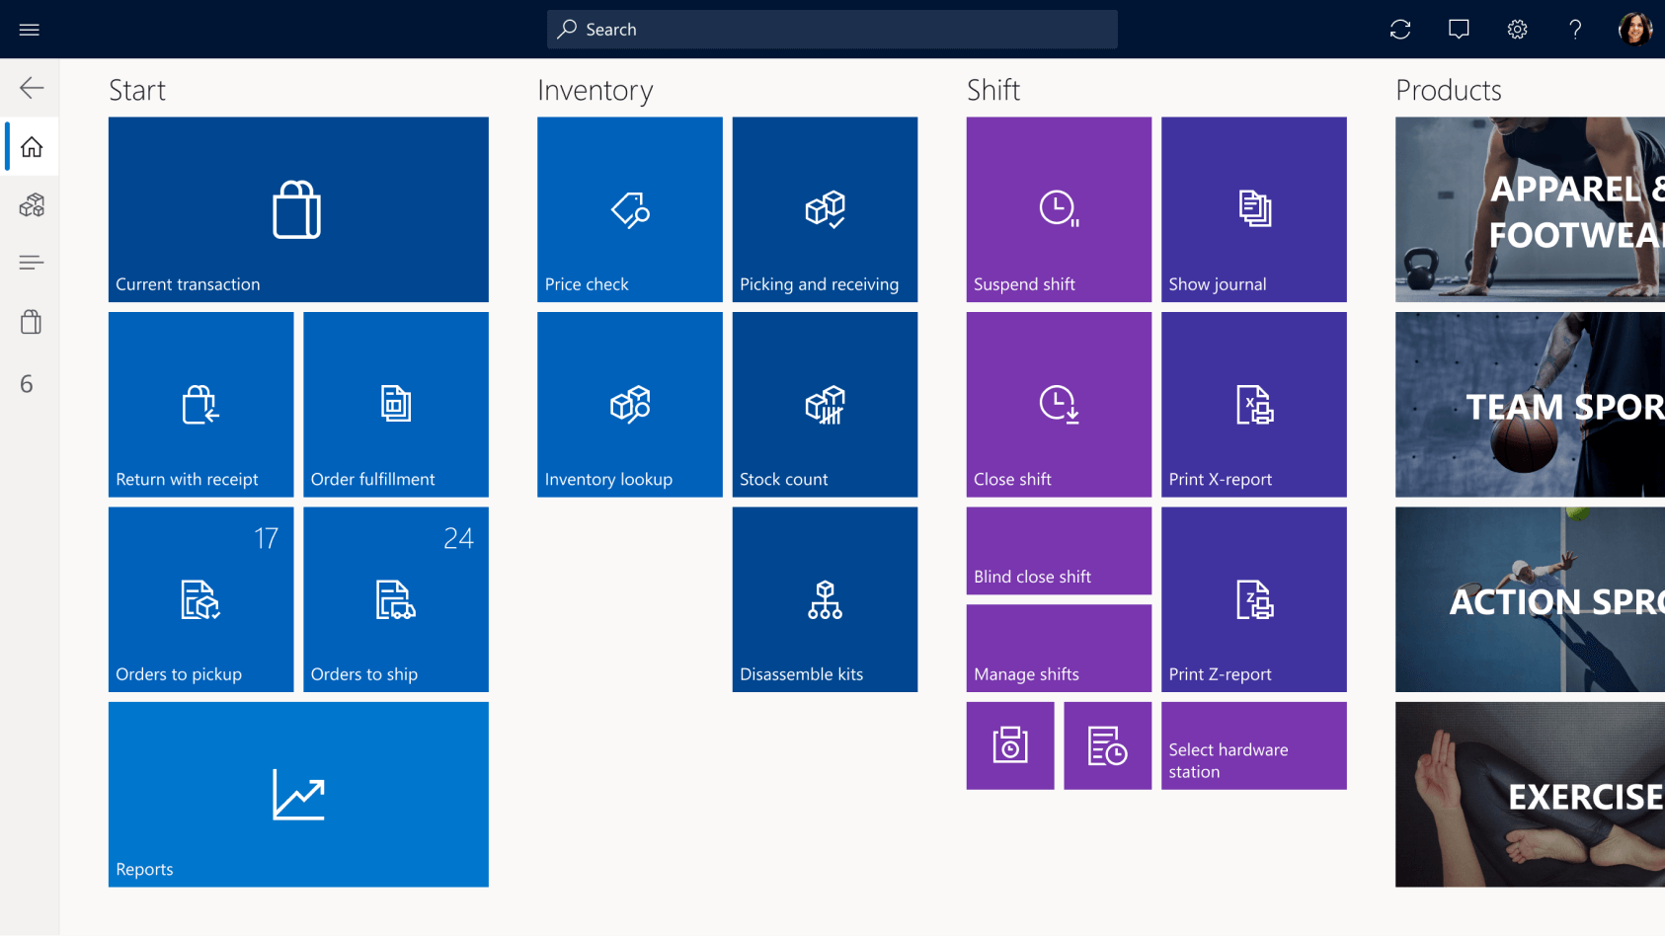Viewport: 1665px width, 936px height.
Task: Open the hamburger menu in the top bar
Action: tap(30, 30)
